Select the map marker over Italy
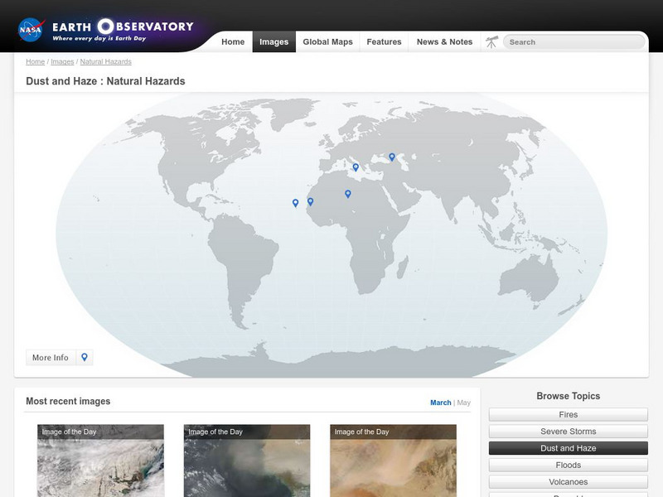Viewport: 663px width, 497px height. pos(356,167)
